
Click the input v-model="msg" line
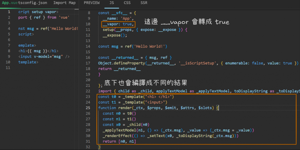tap(44, 56)
